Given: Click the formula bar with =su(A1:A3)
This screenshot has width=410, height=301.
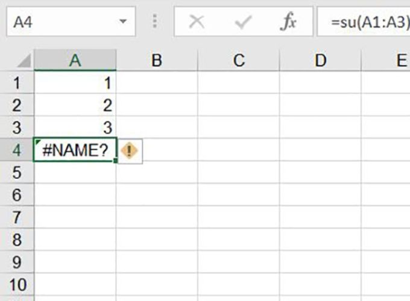Looking at the screenshot, I should tap(364, 22).
